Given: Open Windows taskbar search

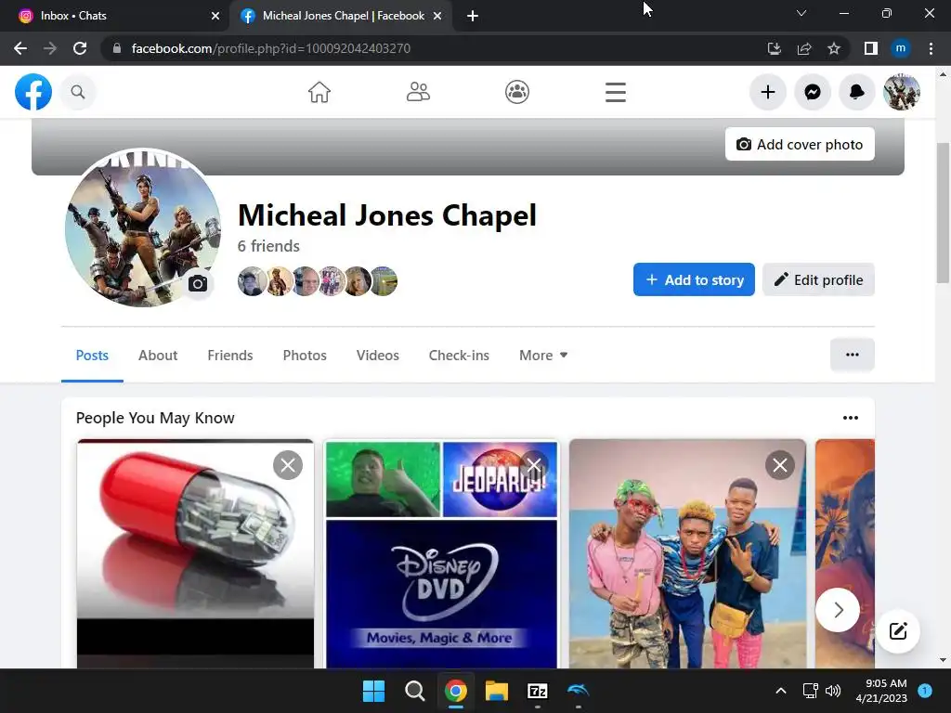Looking at the screenshot, I should [x=415, y=691].
